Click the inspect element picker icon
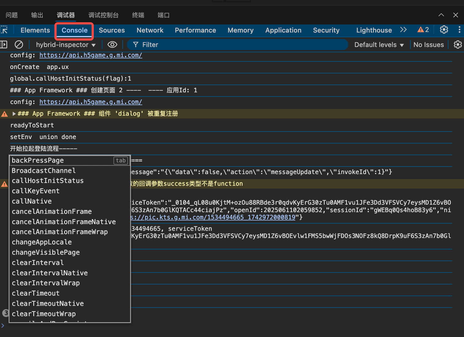Image resolution: width=464 pixels, height=337 pixels. [4, 30]
